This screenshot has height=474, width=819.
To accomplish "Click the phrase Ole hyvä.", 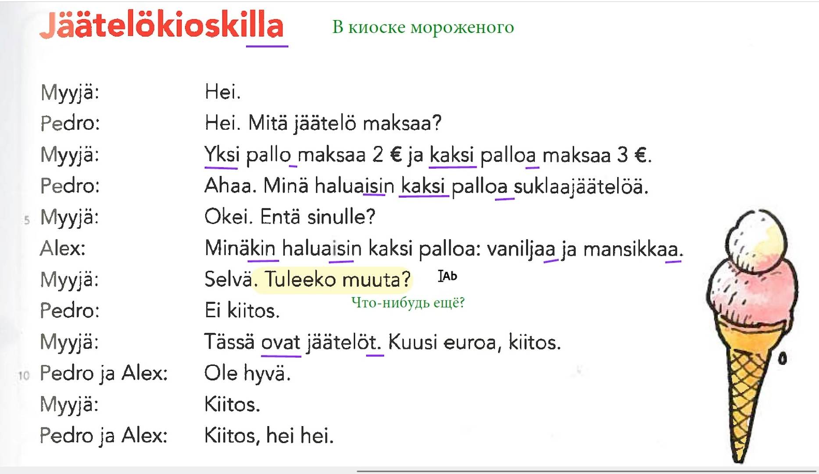I will [247, 373].
